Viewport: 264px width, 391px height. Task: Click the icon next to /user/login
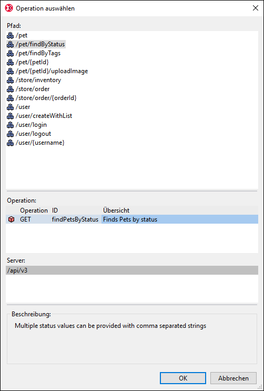[10, 125]
